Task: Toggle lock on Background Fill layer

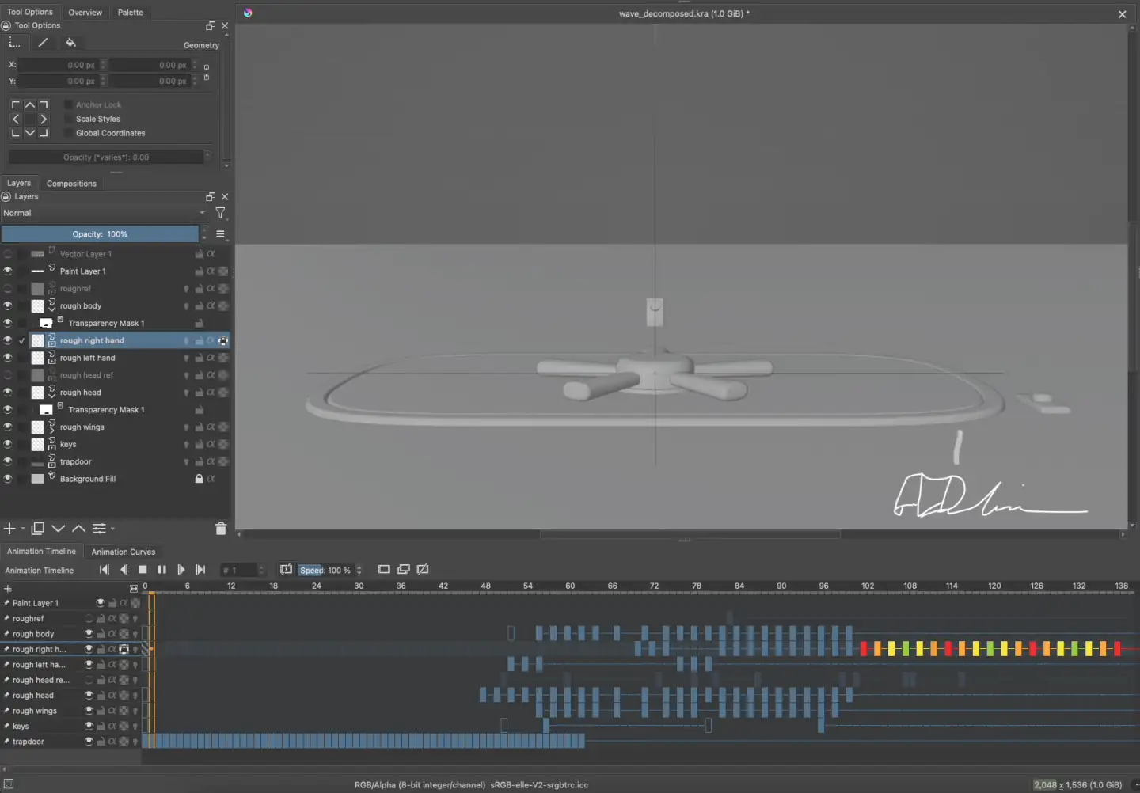Action: click(199, 479)
